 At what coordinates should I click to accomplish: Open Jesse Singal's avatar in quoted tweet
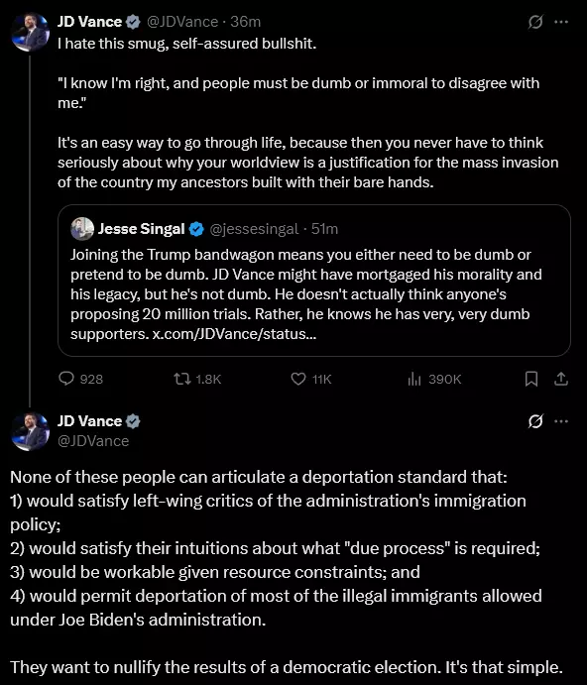point(82,228)
